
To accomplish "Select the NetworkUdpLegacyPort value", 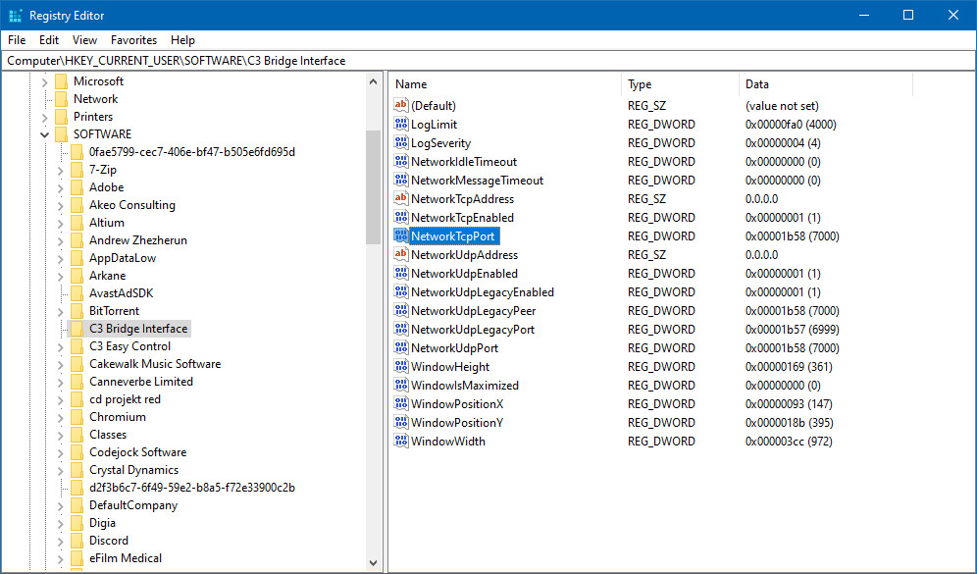I will [472, 330].
